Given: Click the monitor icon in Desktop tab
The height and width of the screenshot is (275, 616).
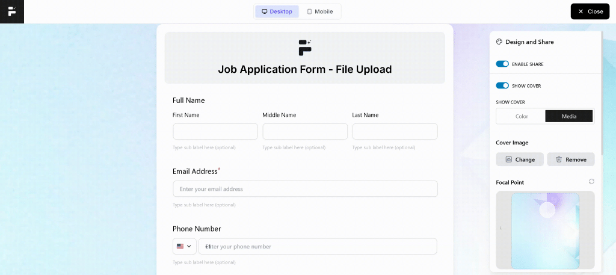Looking at the screenshot, I should [x=265, y=11].
